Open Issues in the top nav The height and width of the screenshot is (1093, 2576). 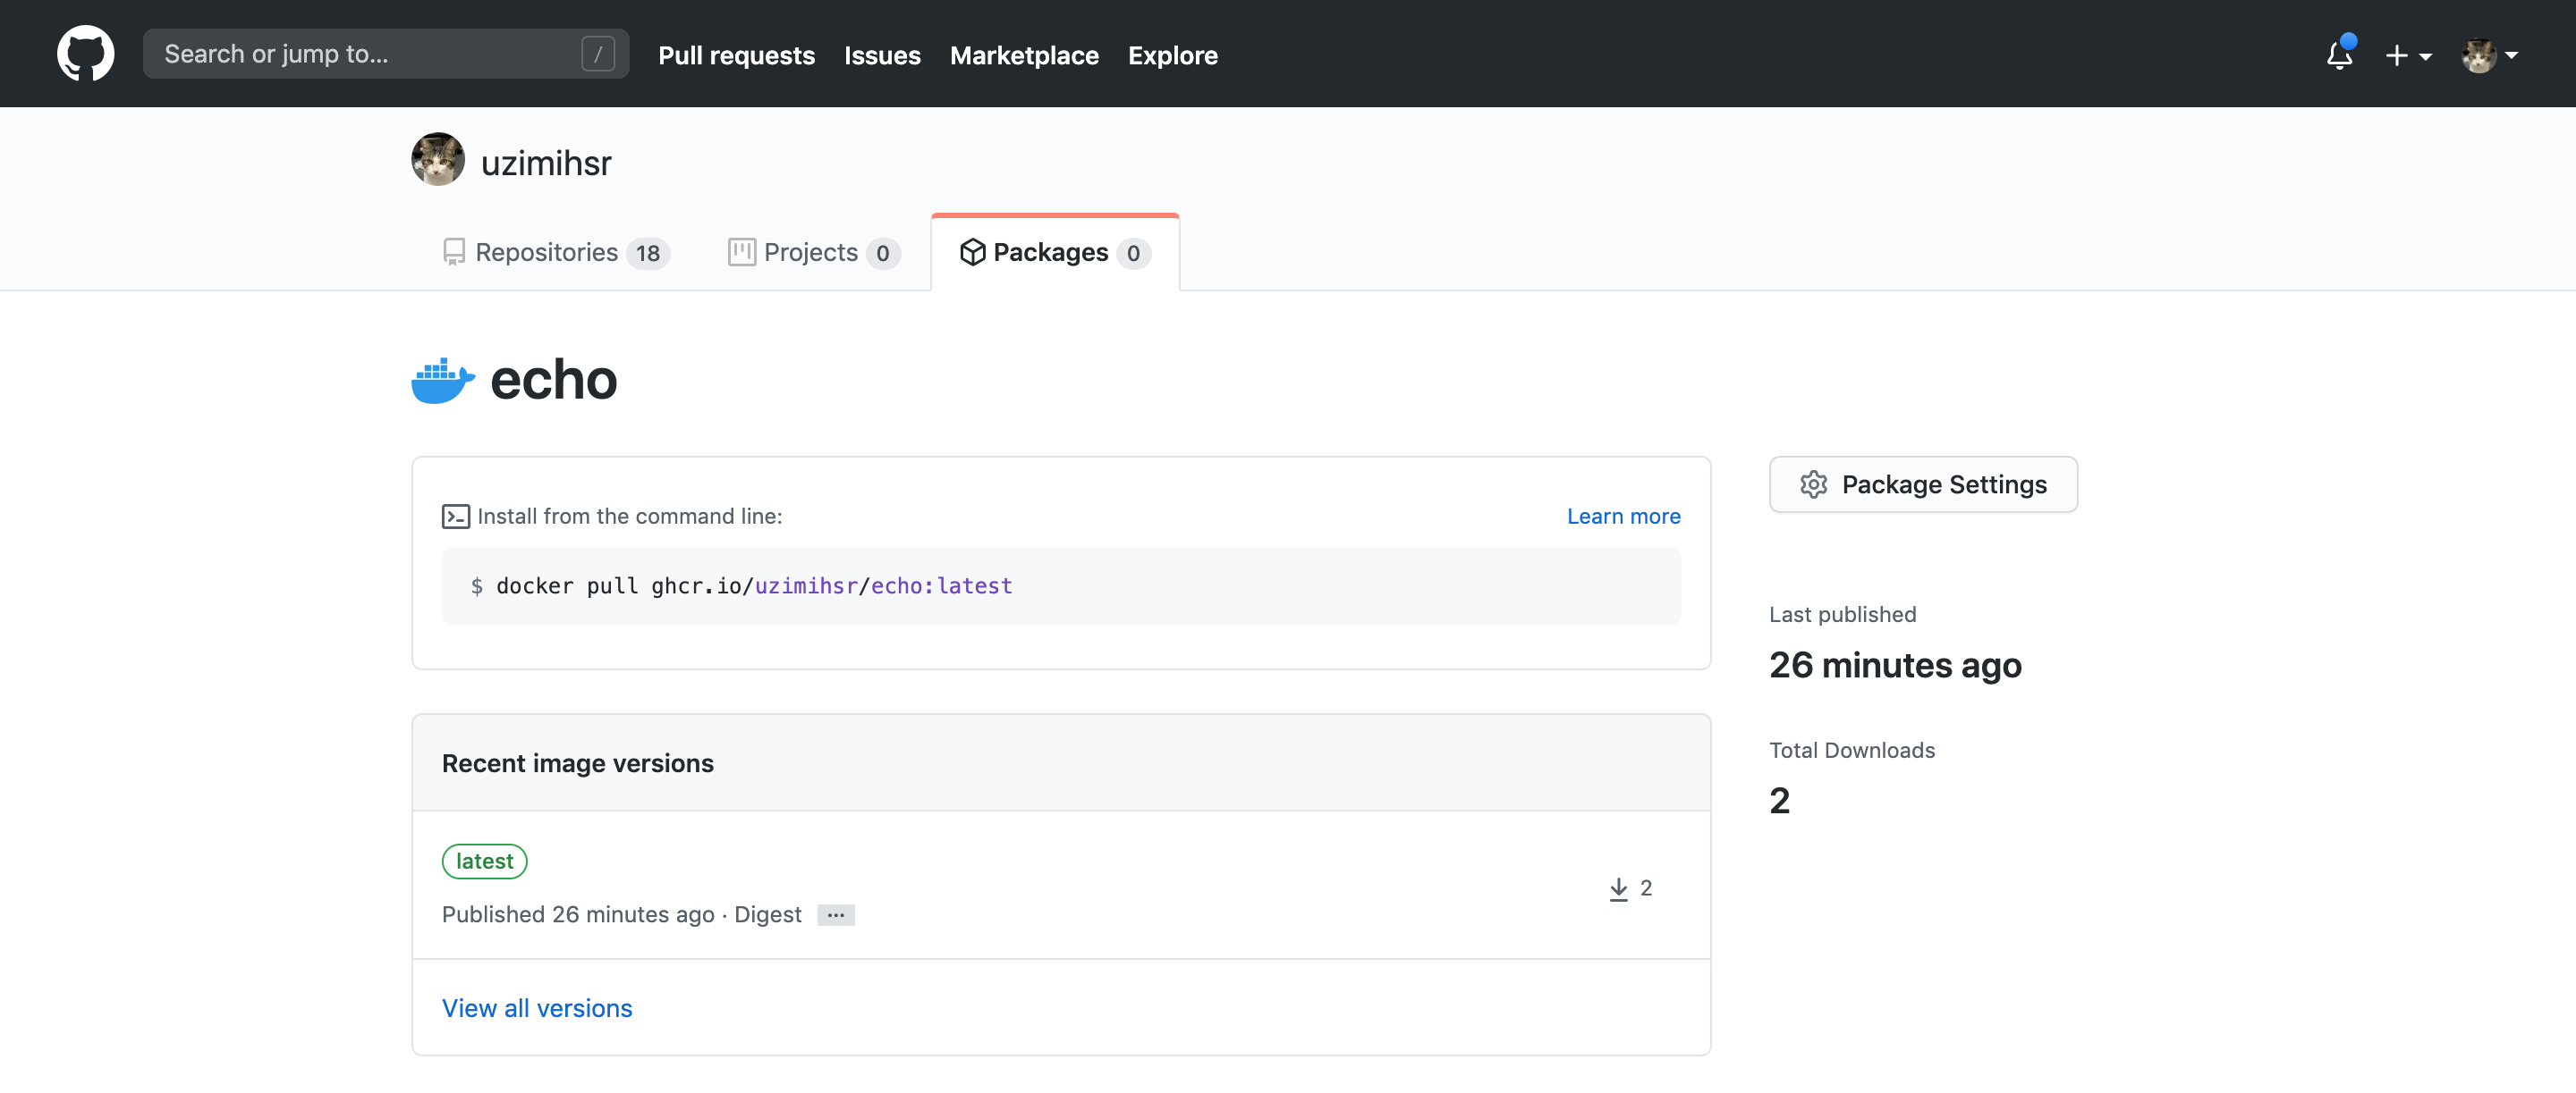coord(882,55)
